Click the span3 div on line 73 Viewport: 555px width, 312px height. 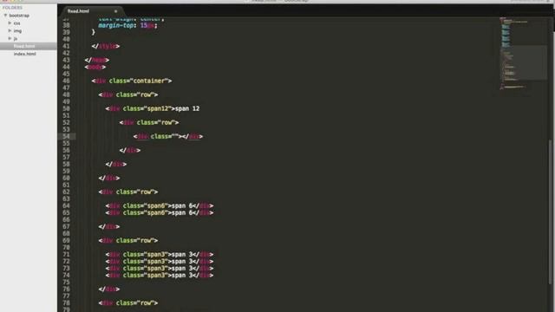coord(160,268)
